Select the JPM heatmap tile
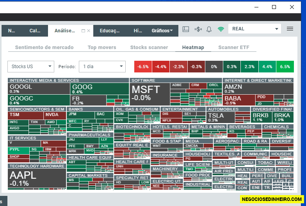Screen dimensions: 306x206 coord(80,115)
